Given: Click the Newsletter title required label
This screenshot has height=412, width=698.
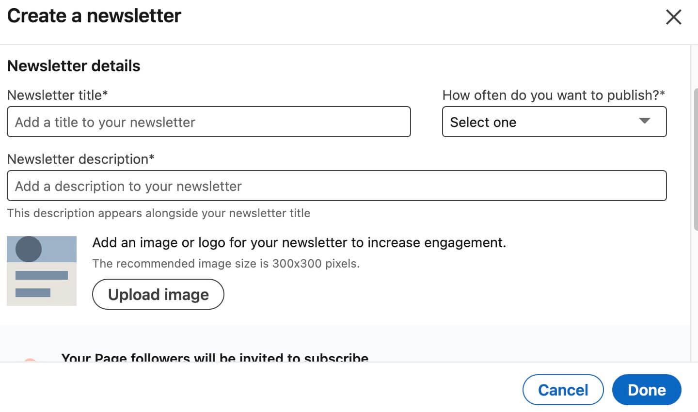Looking at the screenshot, I should [x=57, y=95].
